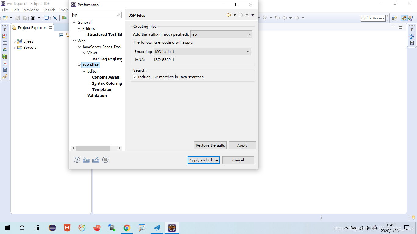Collapse the Web tree node
The image size is (417, 234).
(x=74, y=41)
